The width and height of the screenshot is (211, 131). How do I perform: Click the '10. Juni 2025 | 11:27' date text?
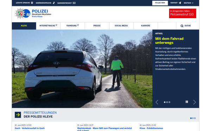click(x=85, y=125)
